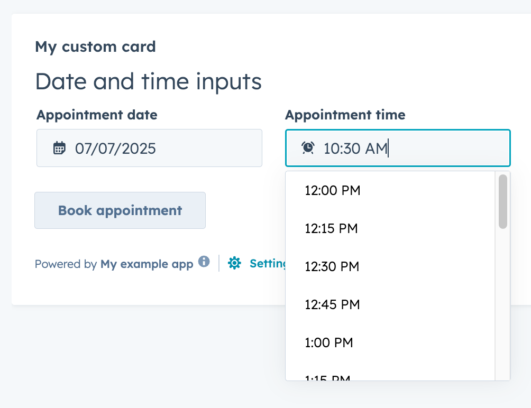Select the partially visible 1:15 PM option

328,377
